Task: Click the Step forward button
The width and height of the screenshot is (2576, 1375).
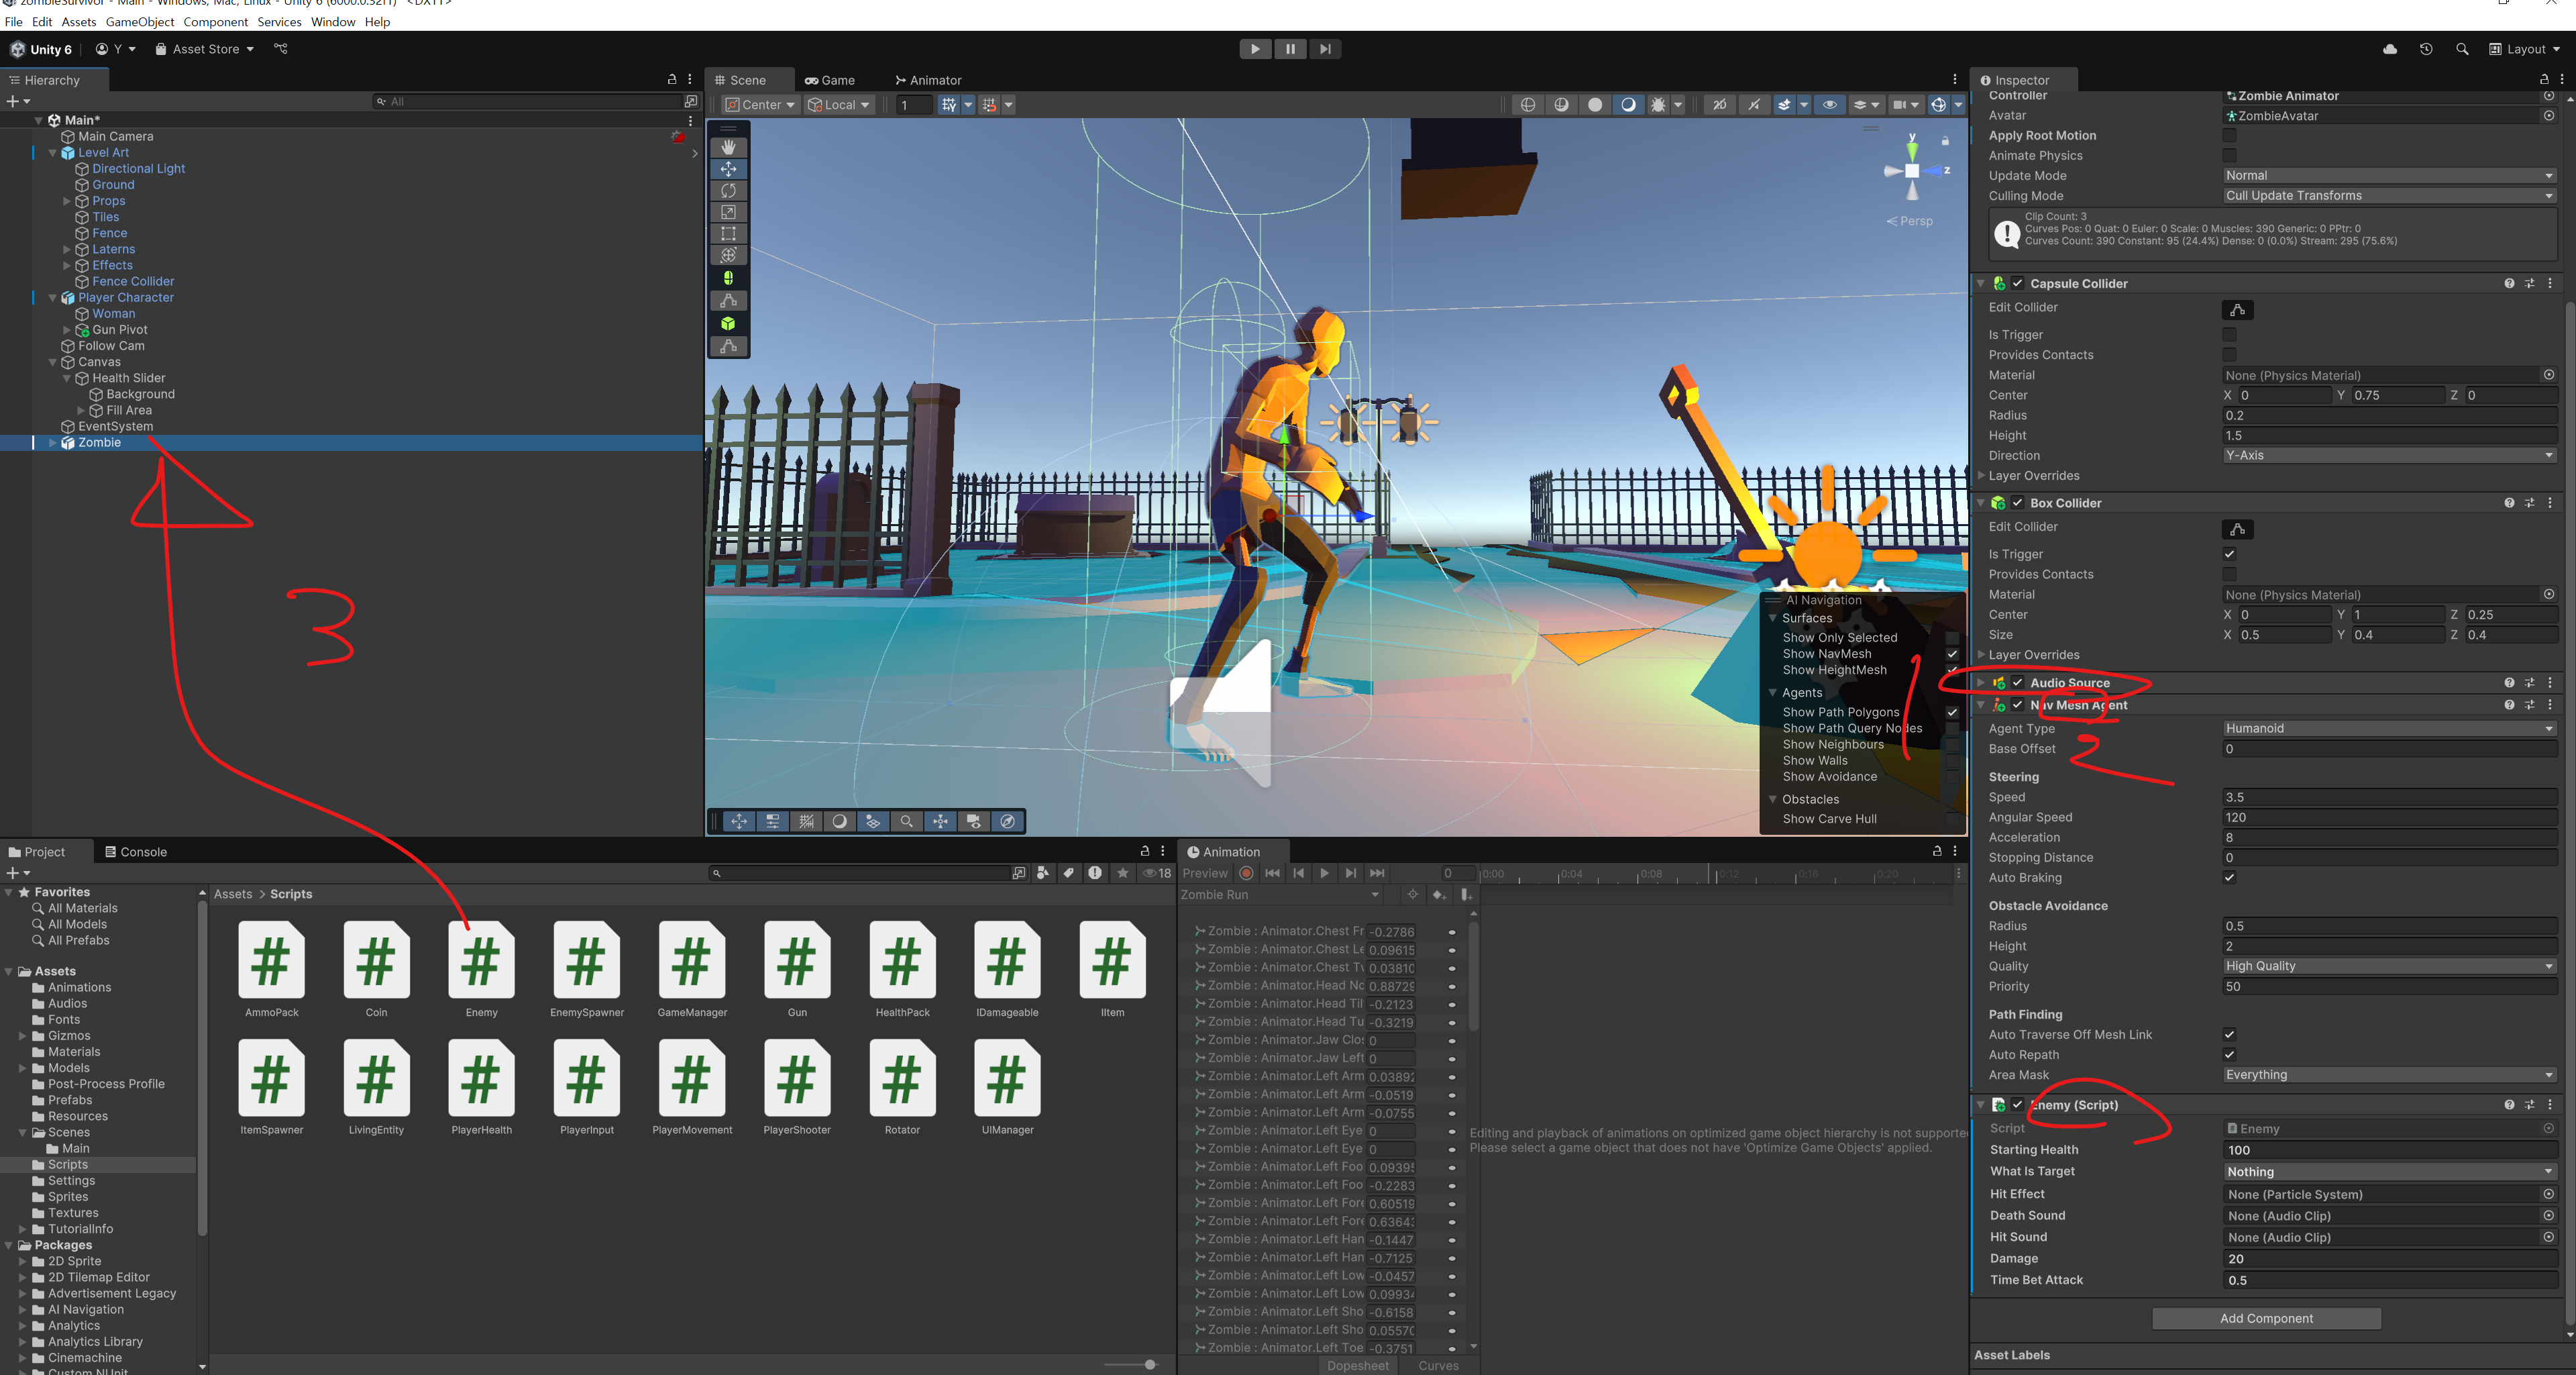Action: [1325, 49]
